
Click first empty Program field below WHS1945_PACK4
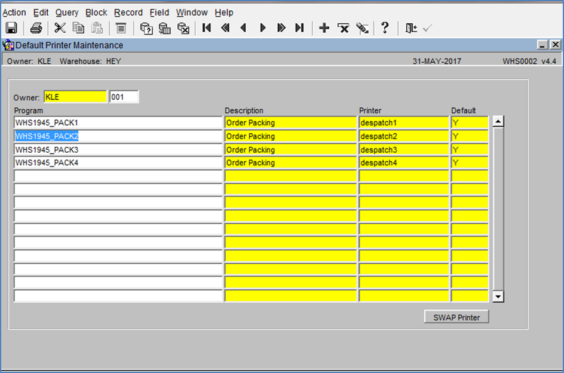(118, 176)
